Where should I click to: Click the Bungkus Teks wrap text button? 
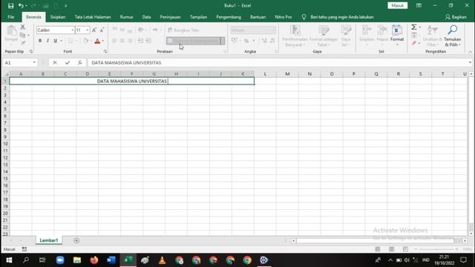point(183,30)
